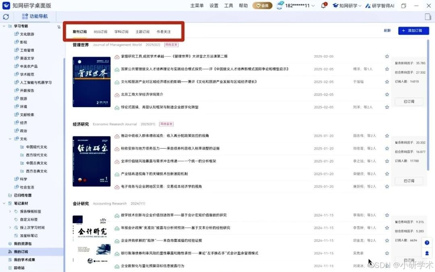Viewport: 435px width, 272px height.
Task: Open 自定义标签 in sidebar
Action: (29, 220)
